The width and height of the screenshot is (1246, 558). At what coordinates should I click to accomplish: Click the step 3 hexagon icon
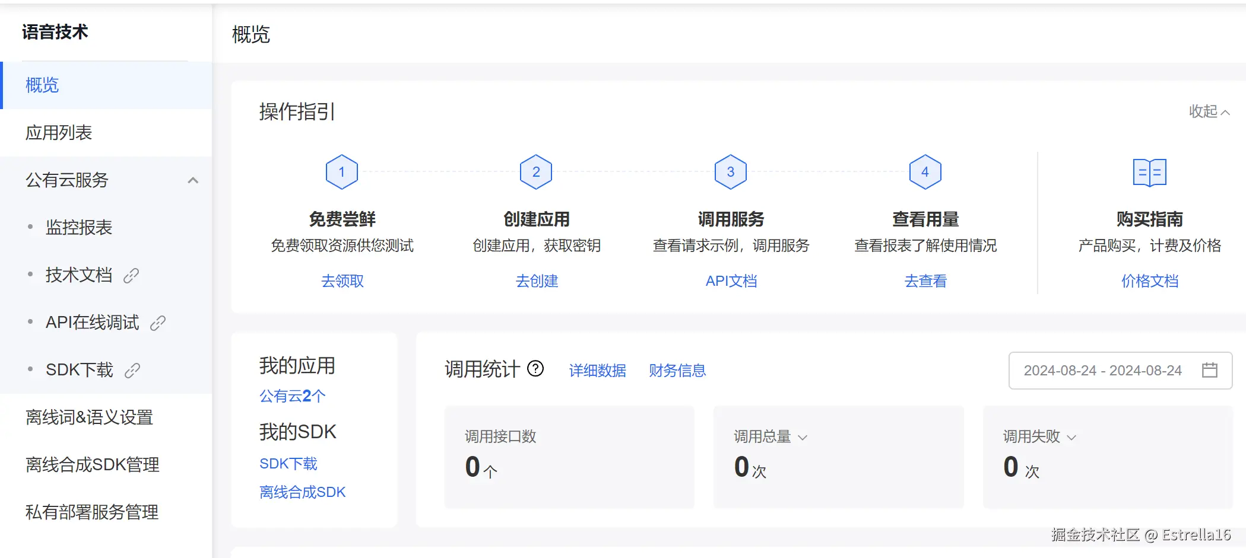731,172
